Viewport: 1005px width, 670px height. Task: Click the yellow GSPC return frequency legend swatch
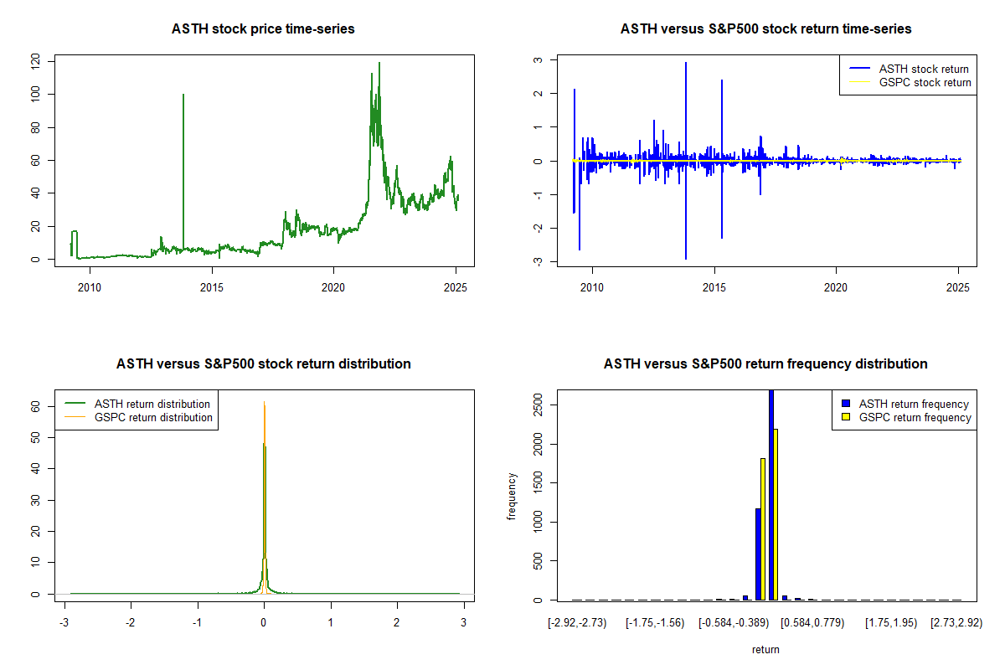(845, 417)
